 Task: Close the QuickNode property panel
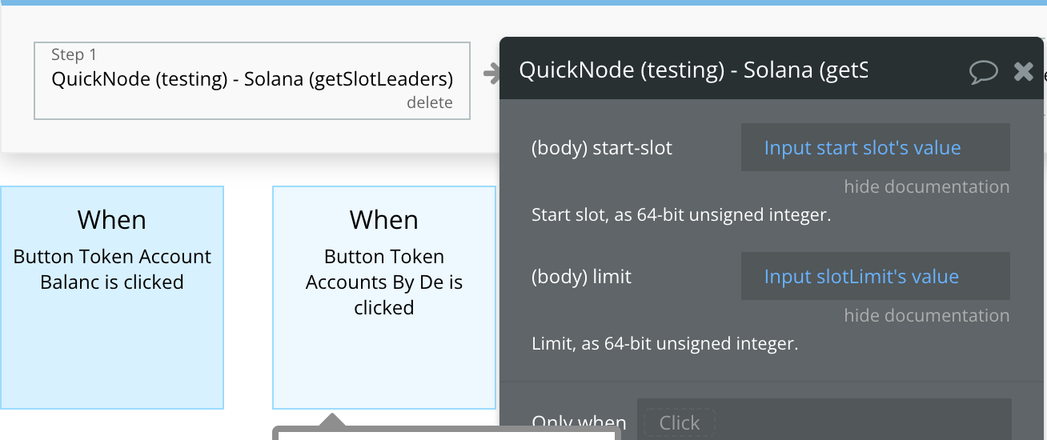point(1024,71)
